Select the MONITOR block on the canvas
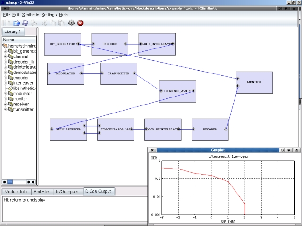This screenshot has width=302, height=226. [254, 82]
